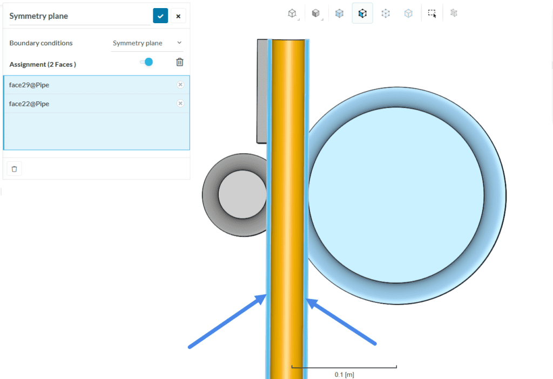The width and height of the screenshot is (553, 379).
Task: Confirm boundary condition with checkmark button
Action: point(160,16)
